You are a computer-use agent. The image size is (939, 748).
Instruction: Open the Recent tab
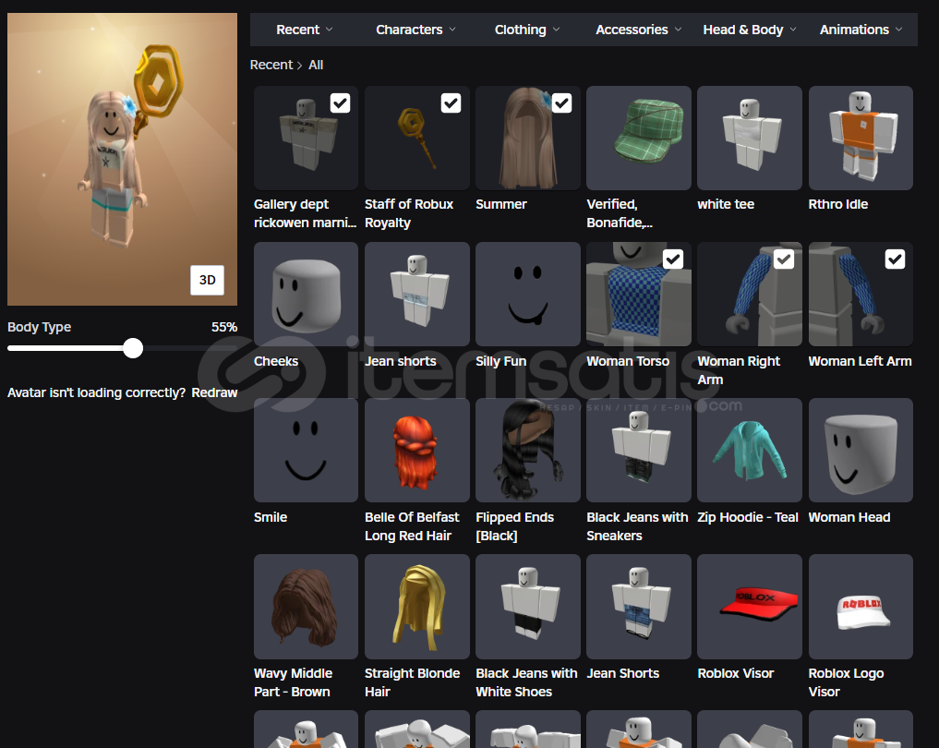298,30
